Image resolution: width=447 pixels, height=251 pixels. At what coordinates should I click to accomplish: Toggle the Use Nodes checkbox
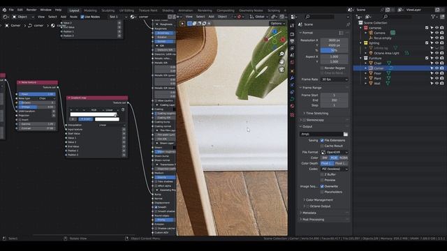[x=82, y=17]
